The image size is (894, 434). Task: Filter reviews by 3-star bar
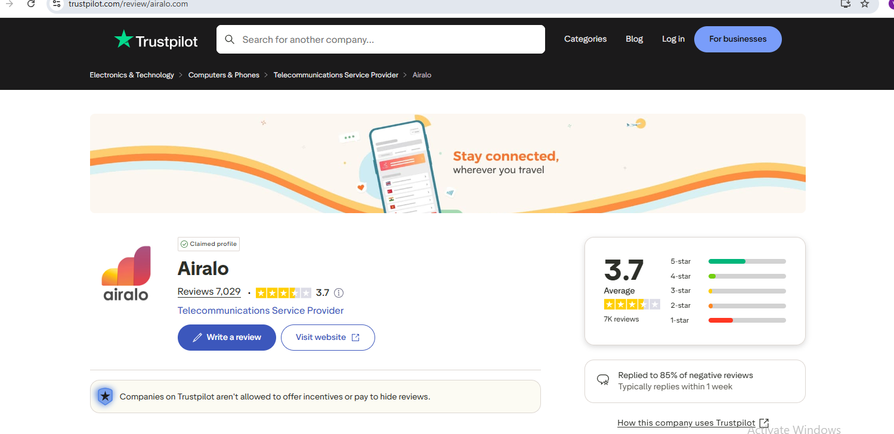pyautogui.click(x=747, y=291)
